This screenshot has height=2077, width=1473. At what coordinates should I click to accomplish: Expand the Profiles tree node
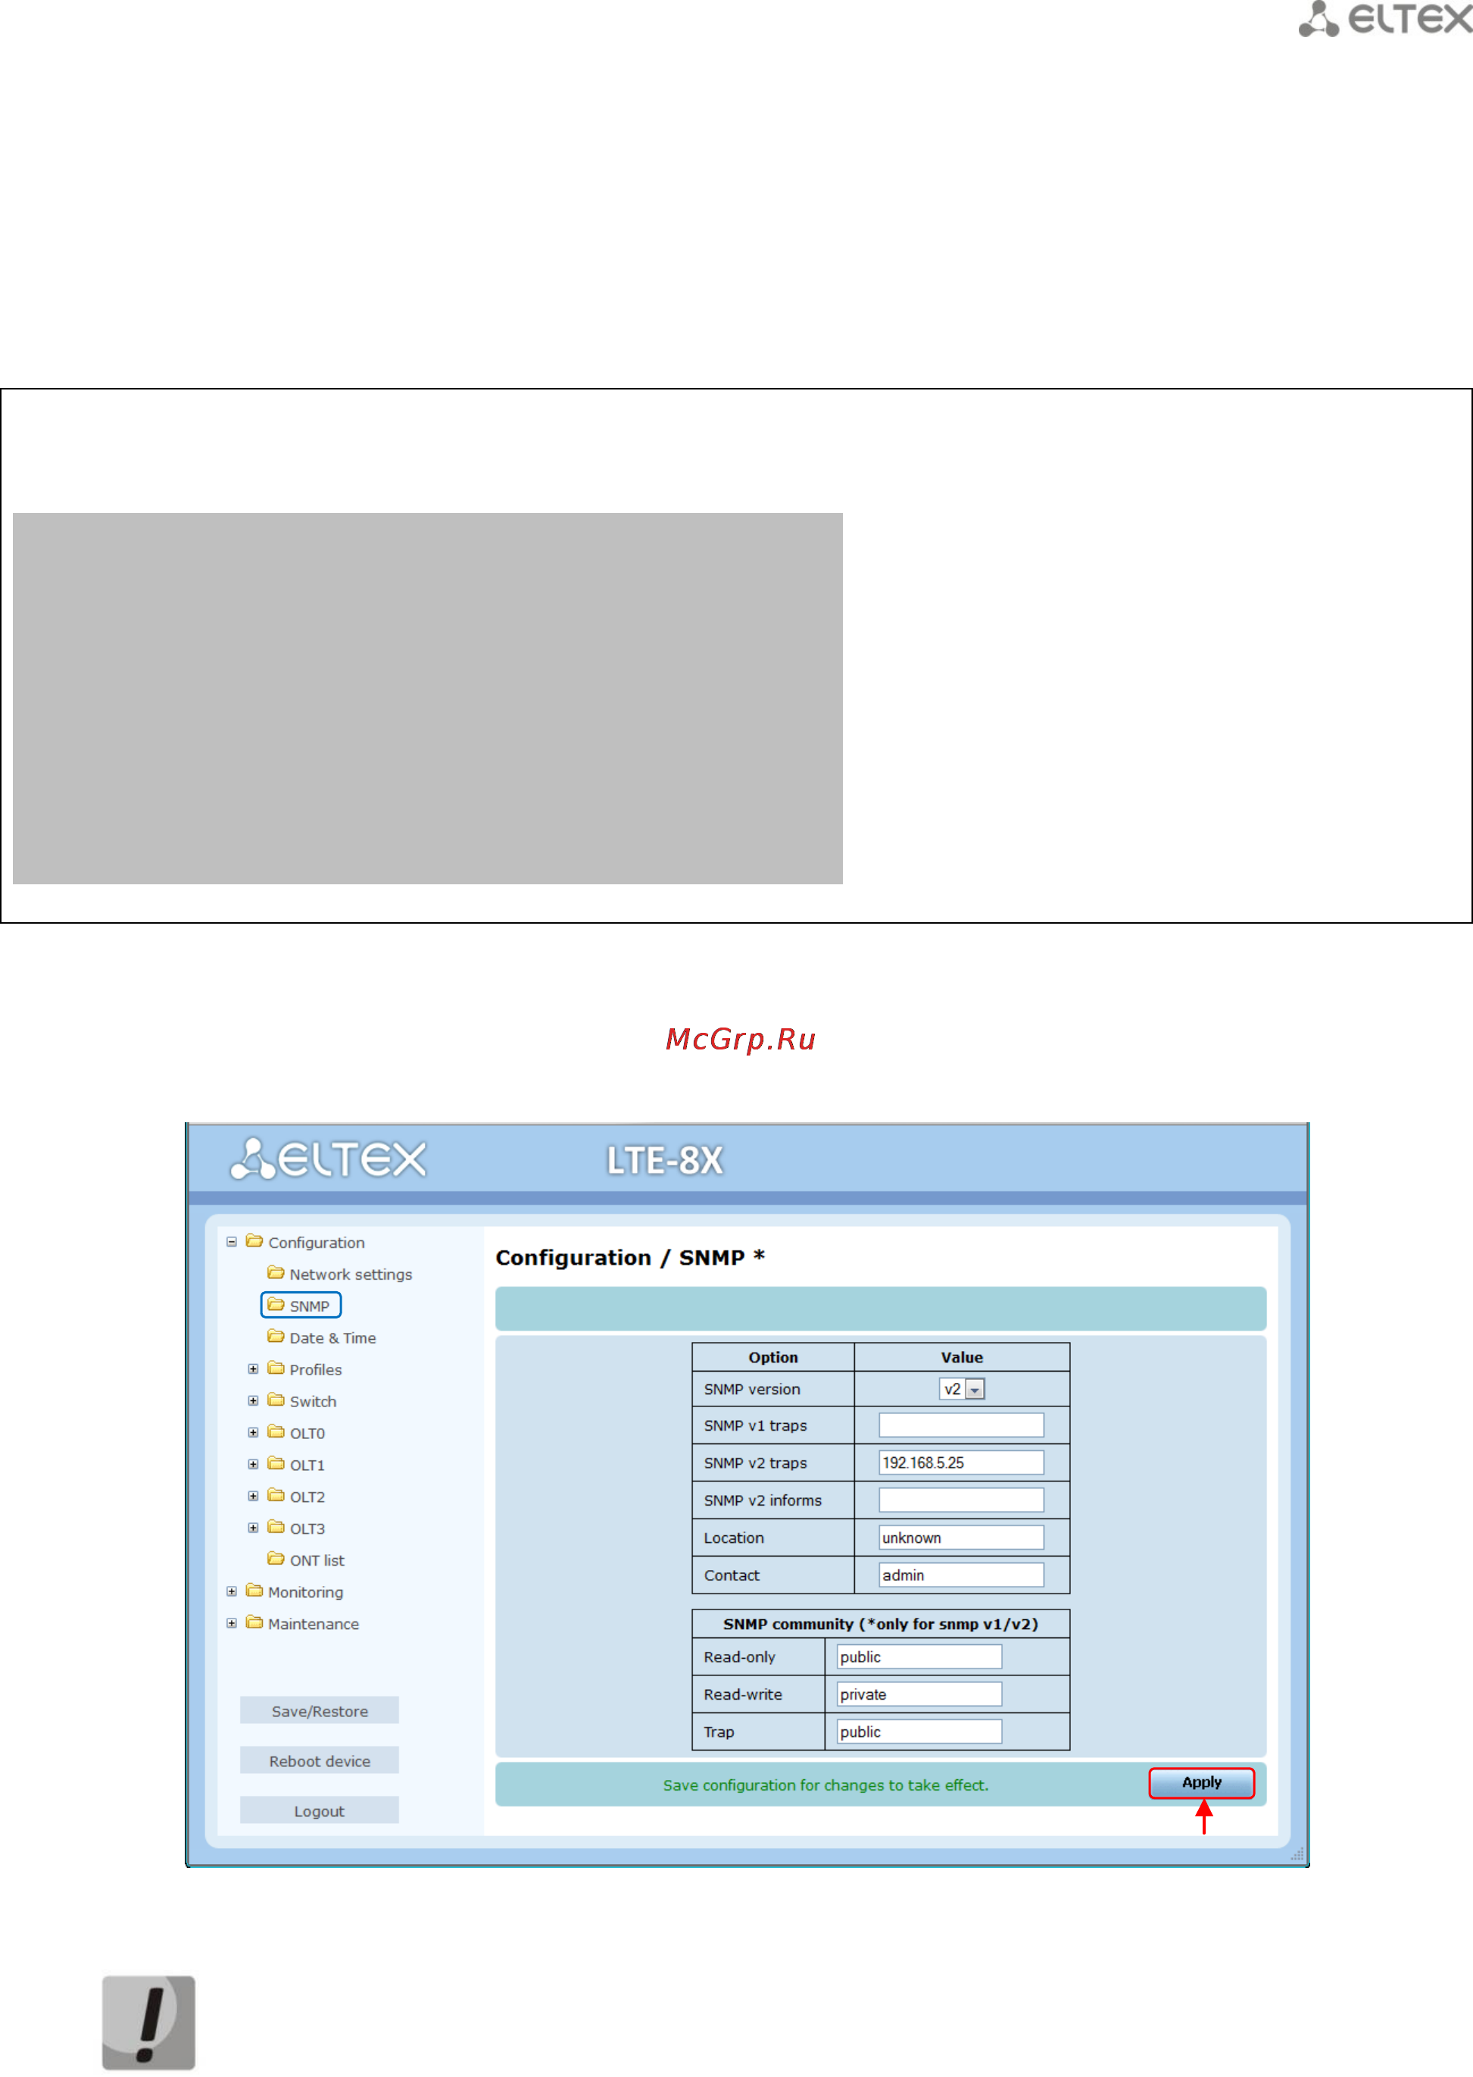(253, 1369)
